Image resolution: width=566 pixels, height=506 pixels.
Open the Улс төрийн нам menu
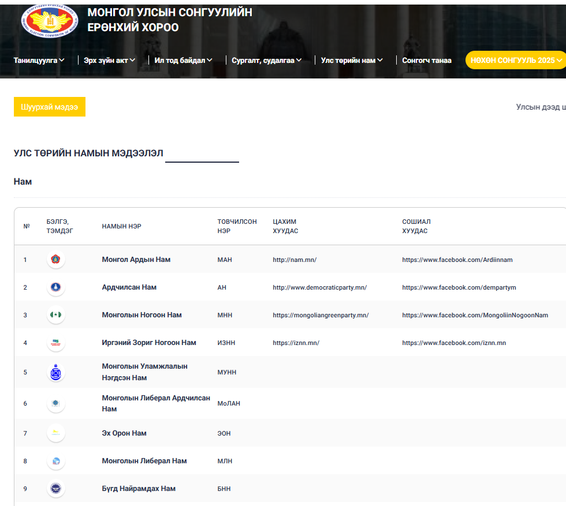[352, 60]
